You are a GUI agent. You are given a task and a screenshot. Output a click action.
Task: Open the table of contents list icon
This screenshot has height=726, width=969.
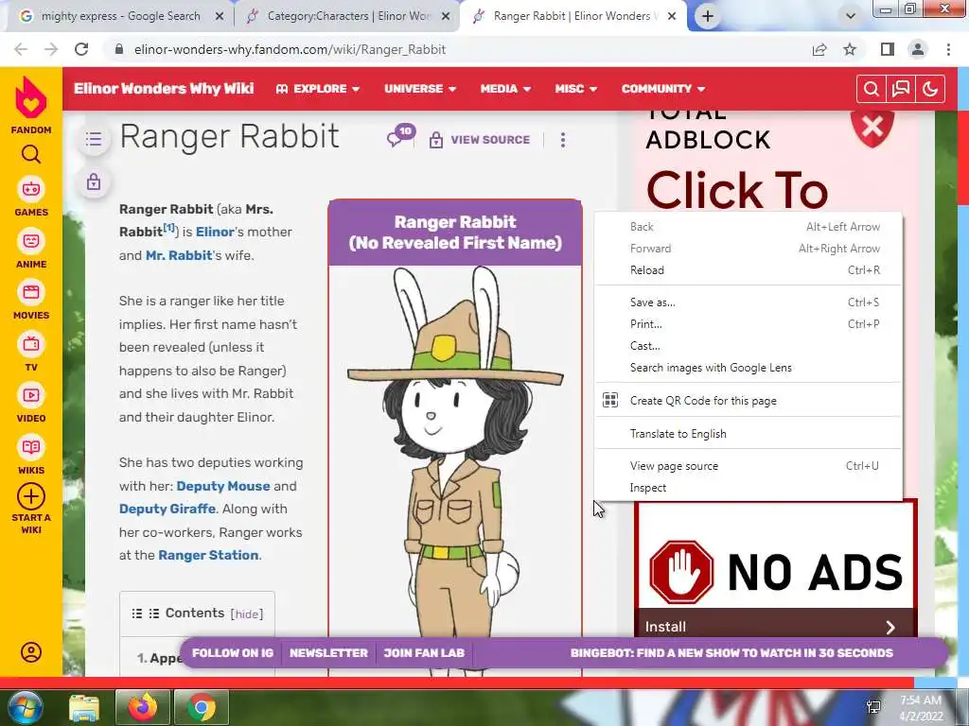click(94, 140)
